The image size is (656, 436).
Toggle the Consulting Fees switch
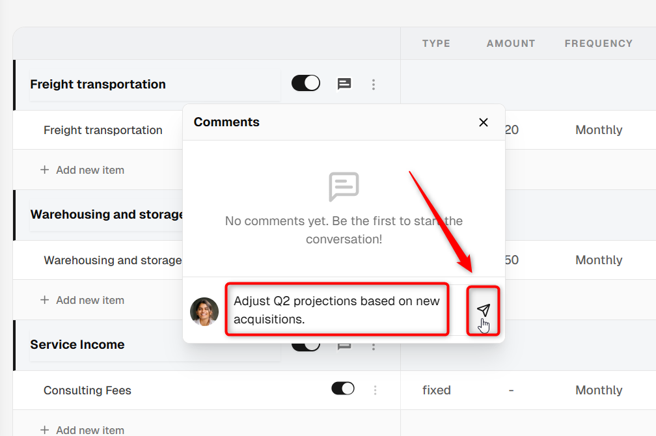coord(342,388)
